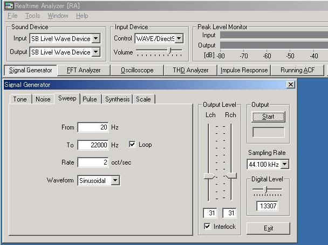This screenshot has width=328, height=245.
Task: Launch the FFT Analyzer
Action: (84, 70)
